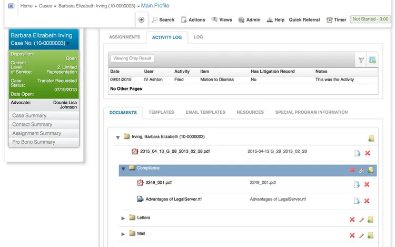Click edit icon for 2015_04_13_G_28 pdf
The height and width of the screenshot is (247, 395).
coord(357,153)
